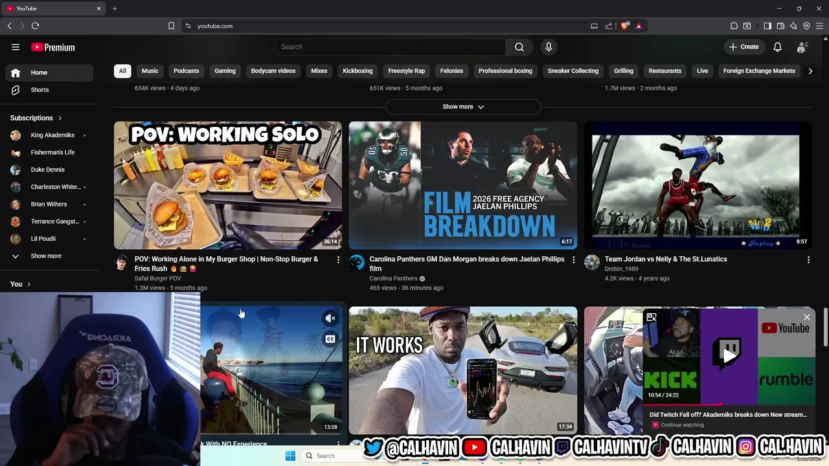
Task: Open Brave Wallet icon
Action: [780, 26]
